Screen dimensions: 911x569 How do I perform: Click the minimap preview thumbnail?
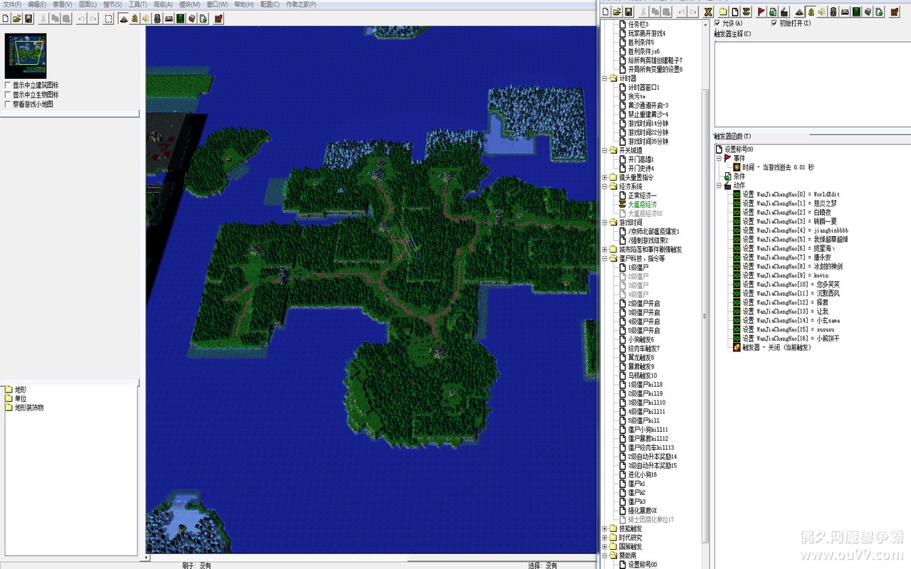coord(25,55)
